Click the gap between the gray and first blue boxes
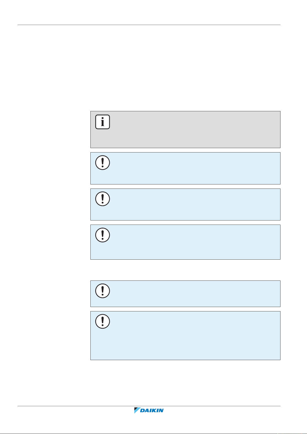Screen dimensions: 307x434 coord(185,150)
